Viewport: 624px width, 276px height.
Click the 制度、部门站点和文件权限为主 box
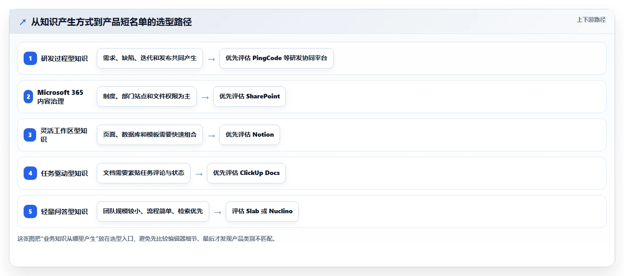(x=147, y=97)
